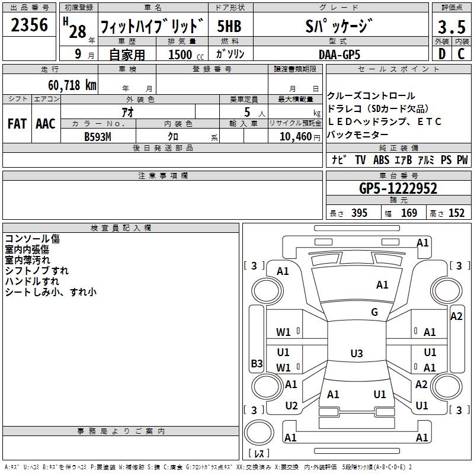The height and width of the screenshot is (474, 474).
Task: Select the chassis number GP5-1222952
Action: click(398, 188)
